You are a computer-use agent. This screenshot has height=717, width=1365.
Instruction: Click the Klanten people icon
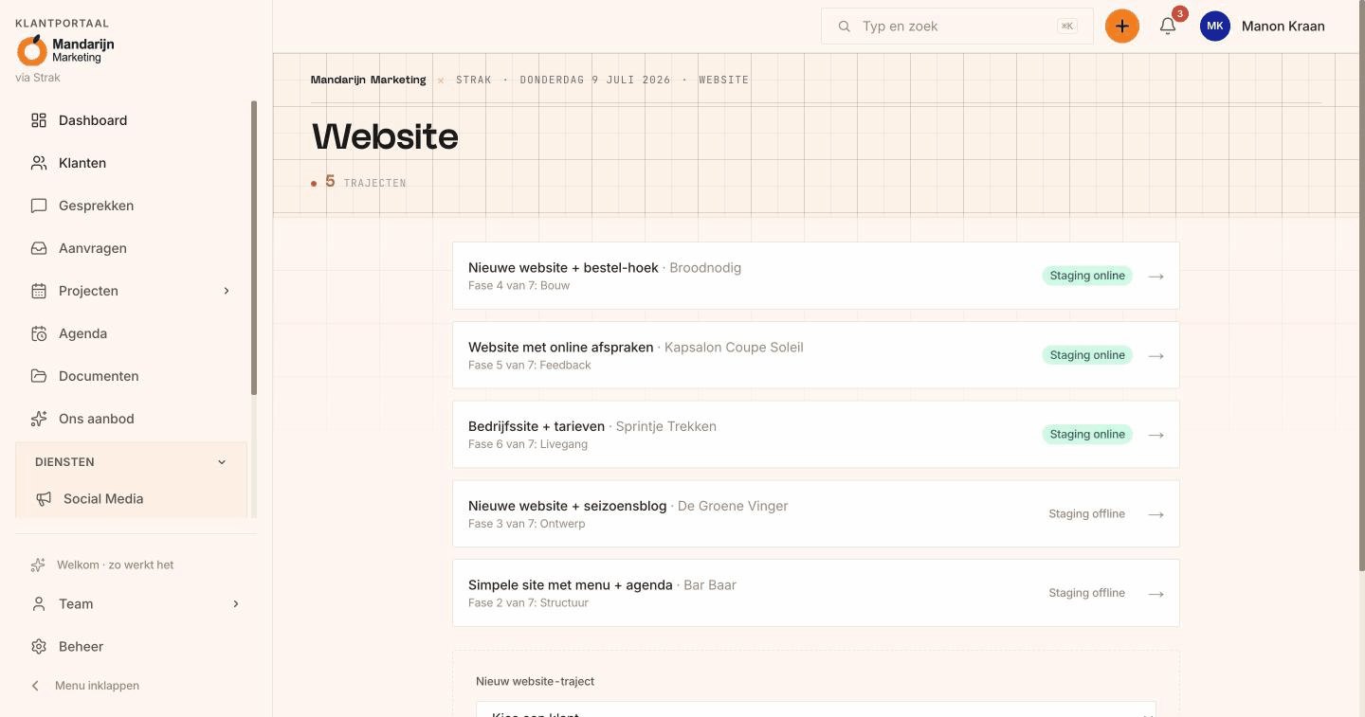[x=39, y=163]
